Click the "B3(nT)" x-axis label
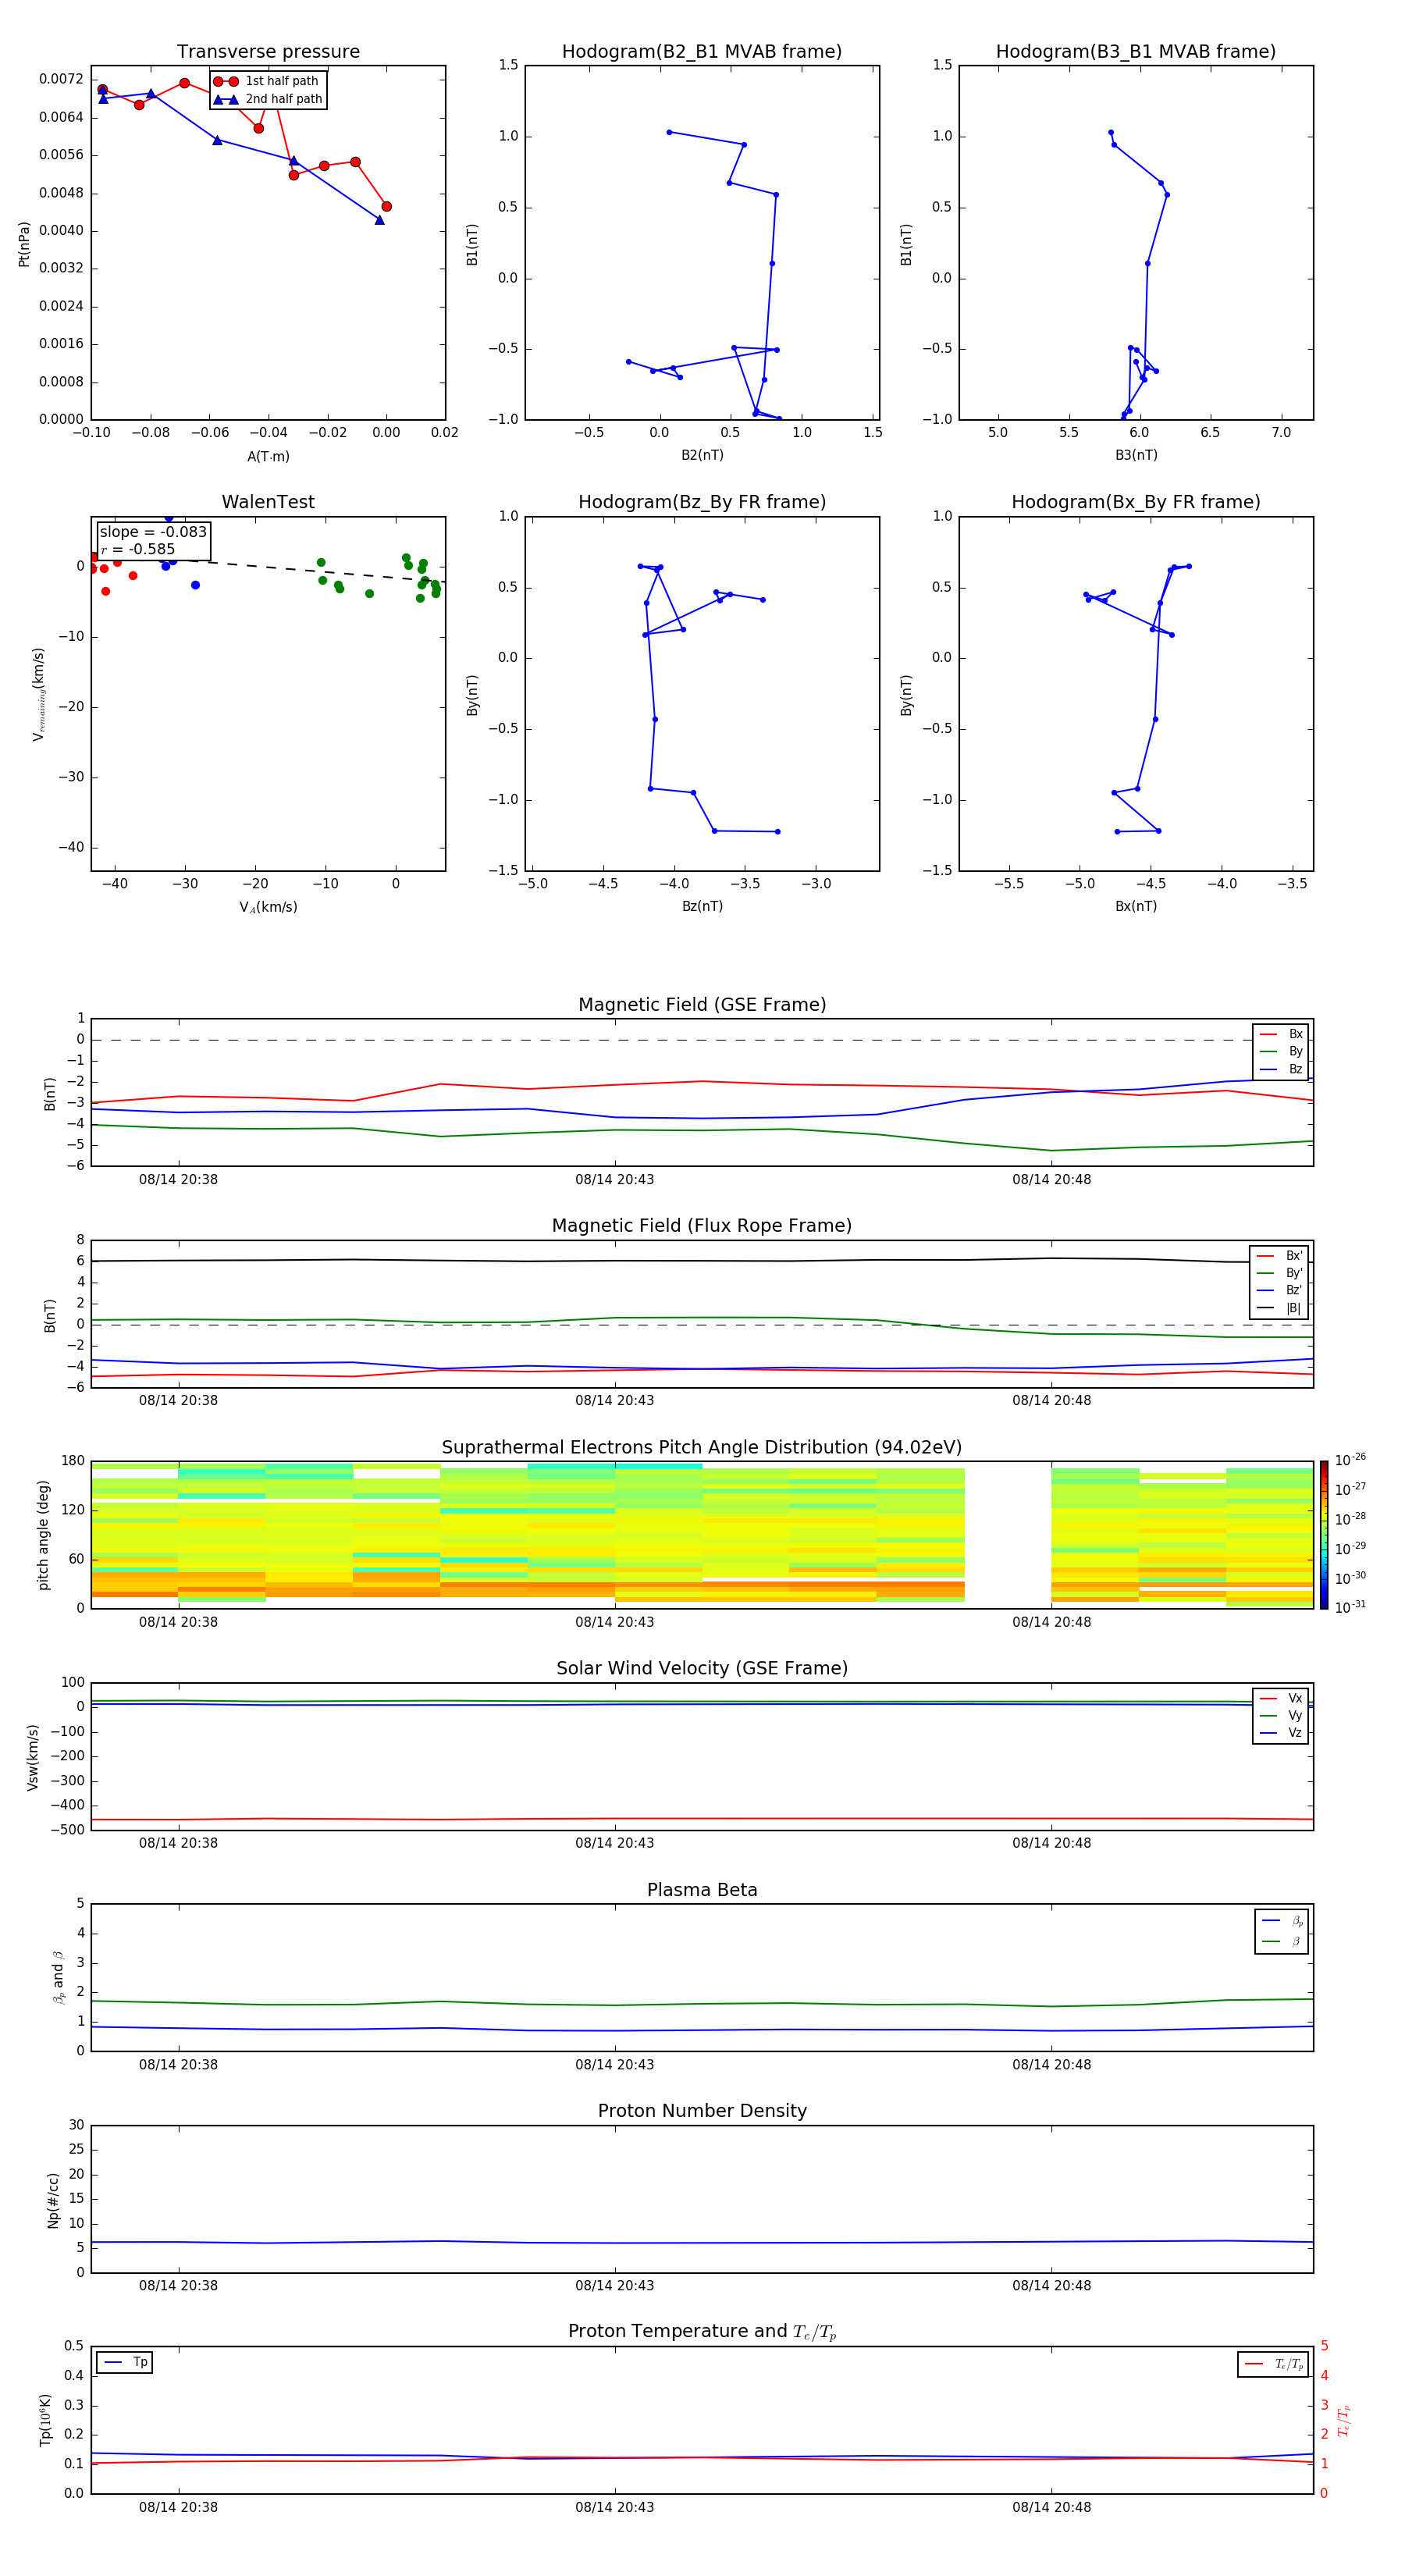Viewport: 1405px width, 2576px height. pos(1136,455)
